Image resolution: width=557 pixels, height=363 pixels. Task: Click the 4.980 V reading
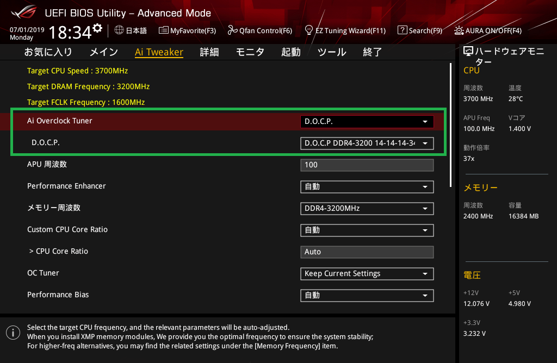pos(519,304)
